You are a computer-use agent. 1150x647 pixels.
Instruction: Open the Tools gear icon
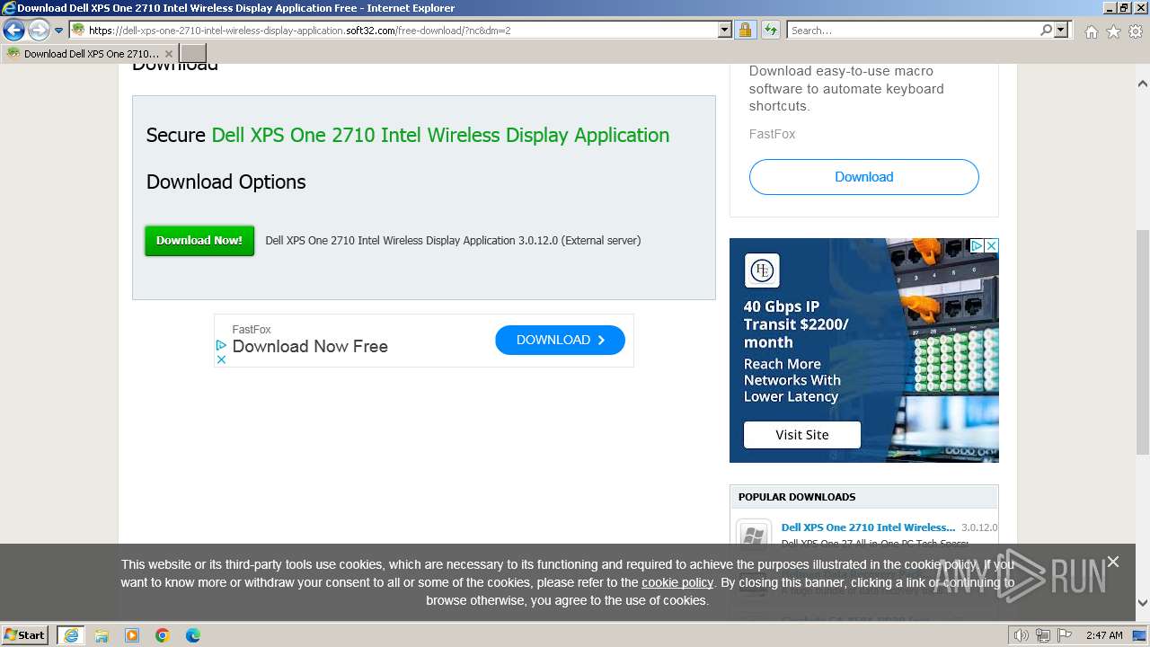[x=1136, y=31]
